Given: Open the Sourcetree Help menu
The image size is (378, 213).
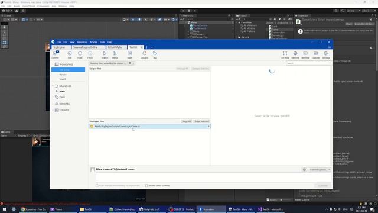Looking at the screenshot, I should pyautogui.click(x=110, y=42).
